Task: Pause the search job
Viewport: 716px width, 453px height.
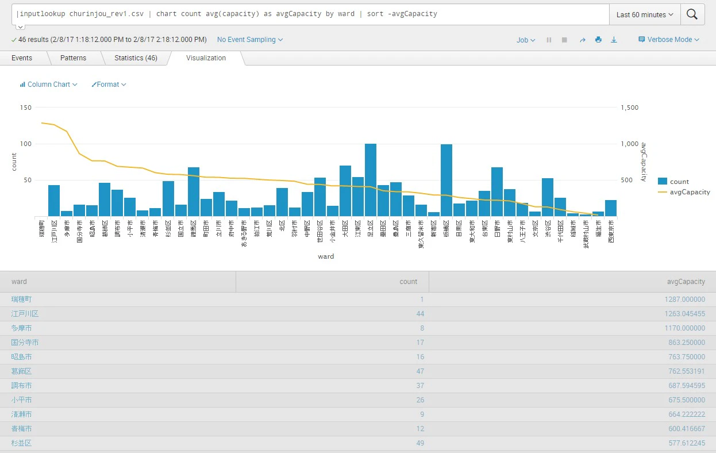Action: [549, 40]
